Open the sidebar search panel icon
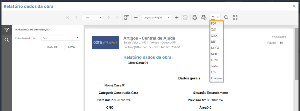Image resolution: width=300 pixels, height=111 pixels. click(x=7, y=40)
